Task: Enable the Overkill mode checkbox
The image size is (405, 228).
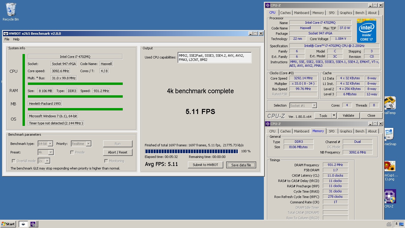Action: pyautogui.click(x=14, y=161)
